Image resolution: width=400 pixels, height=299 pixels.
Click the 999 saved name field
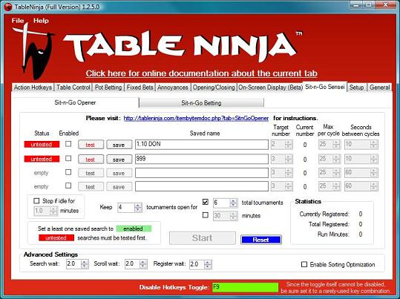[x=202, y=159]
